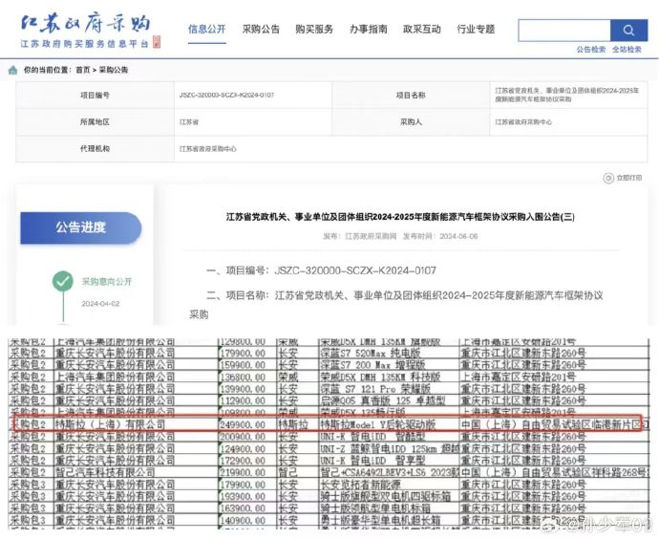Image resolution: width=659 pixels, height=540 pixels.
Task: Open the 行业专题 tab
Action: 476,29
